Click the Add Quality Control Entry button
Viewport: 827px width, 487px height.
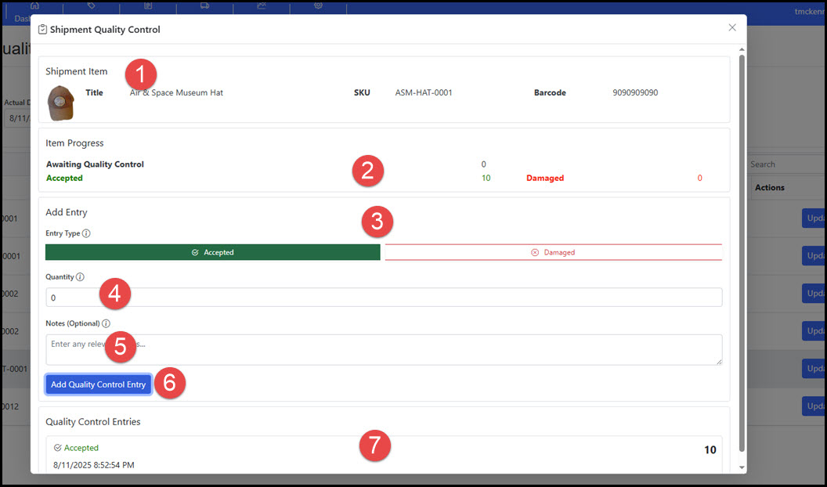coord(98,384)
